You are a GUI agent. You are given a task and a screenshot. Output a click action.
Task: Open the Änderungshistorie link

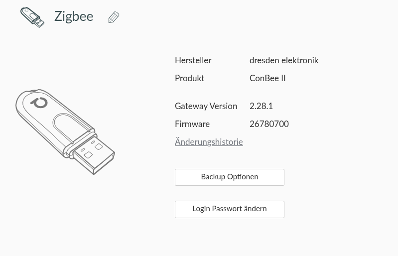[x=209, y=141]
